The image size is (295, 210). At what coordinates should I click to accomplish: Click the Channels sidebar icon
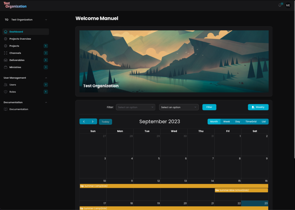[6, 53]
